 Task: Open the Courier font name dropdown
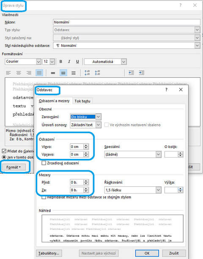click(x=23, y=62)
